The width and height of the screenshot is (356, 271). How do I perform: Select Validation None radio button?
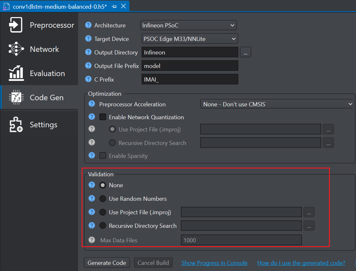click(103, 185)
